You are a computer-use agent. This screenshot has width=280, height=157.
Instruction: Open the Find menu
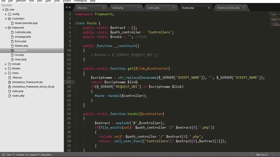(x=31, y=1)
